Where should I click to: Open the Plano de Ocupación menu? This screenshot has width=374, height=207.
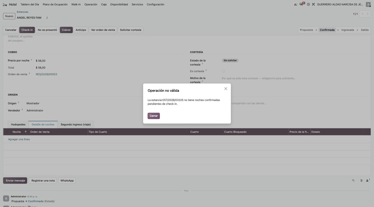(55, 4)
